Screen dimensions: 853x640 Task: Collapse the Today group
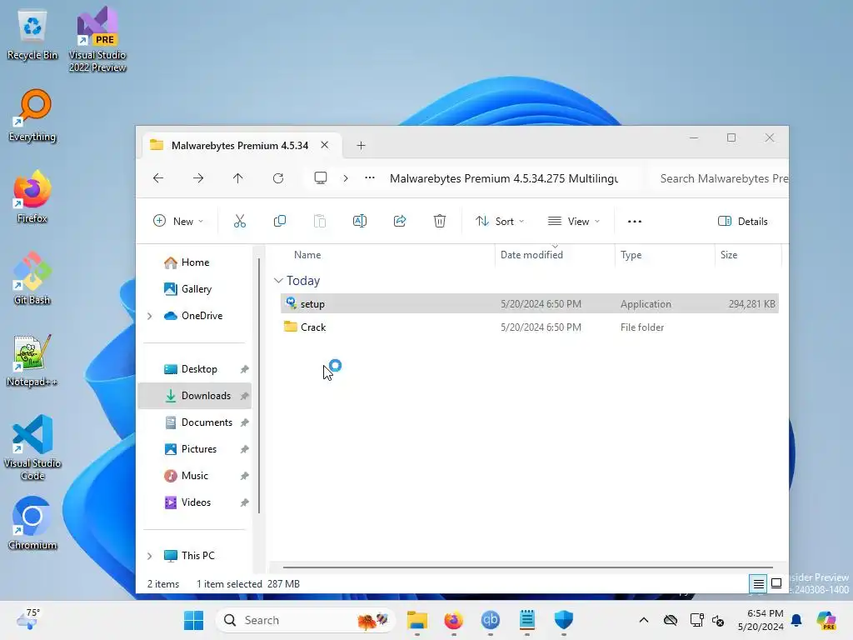click(278, 281)
